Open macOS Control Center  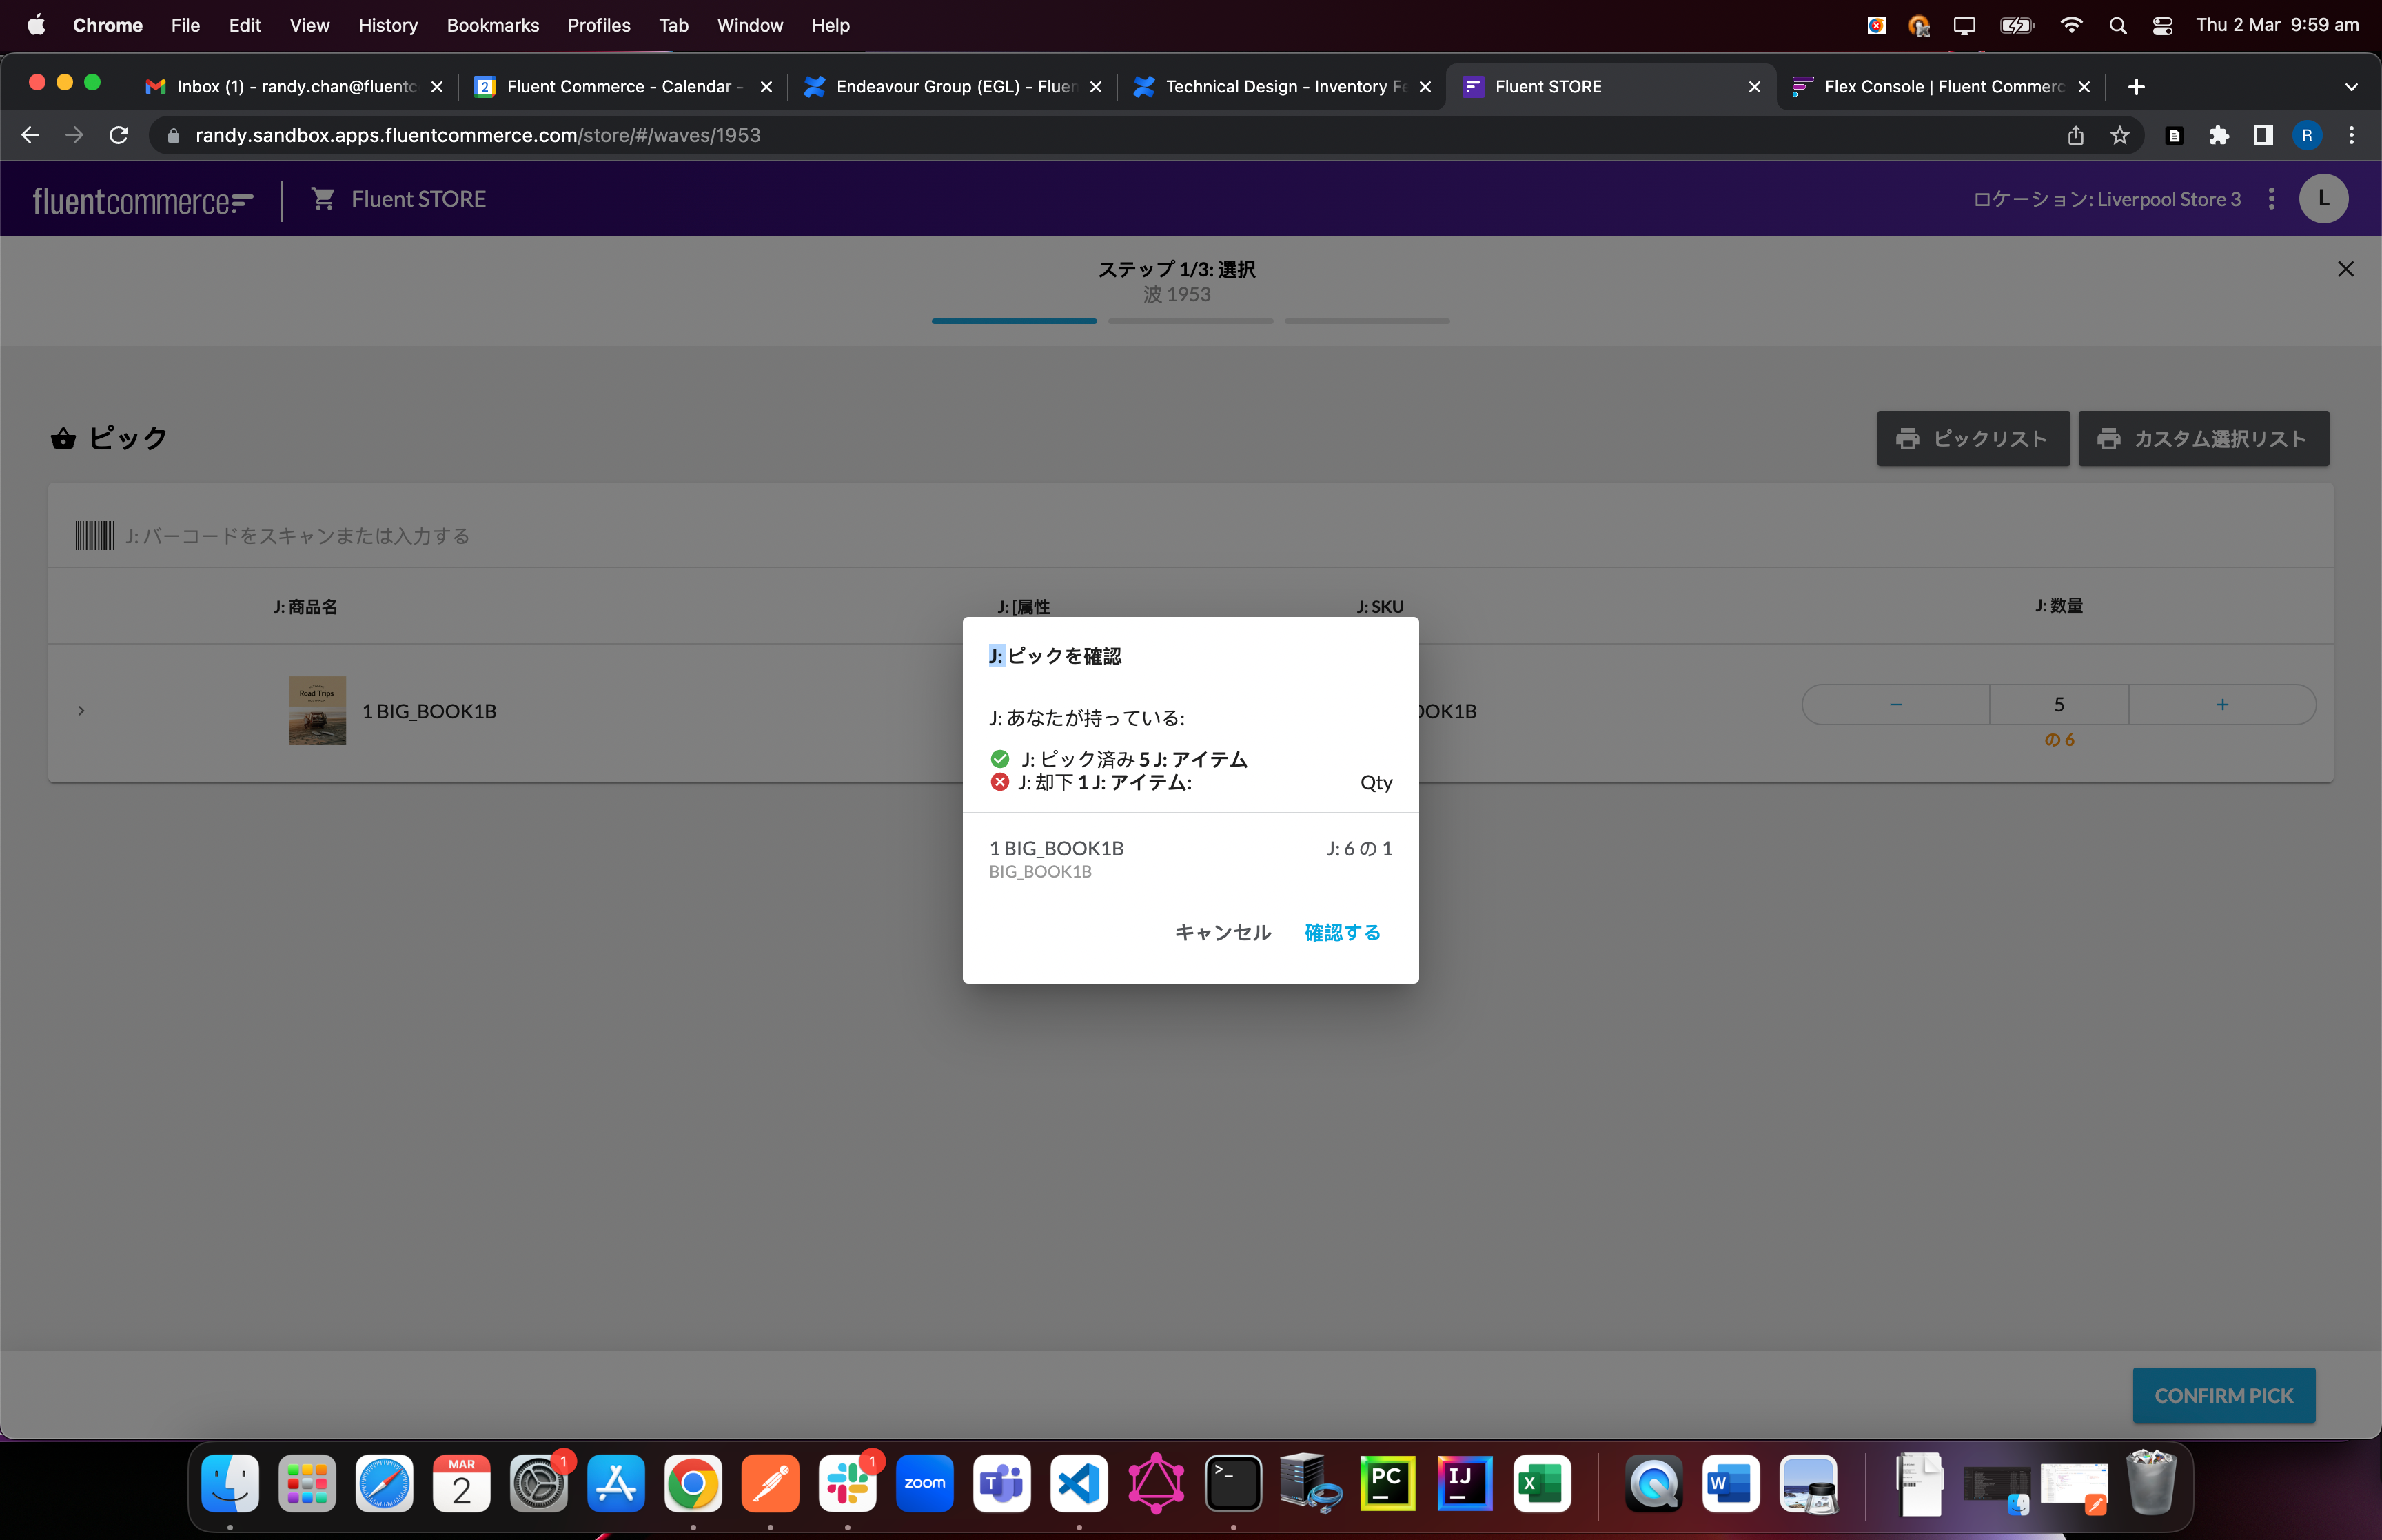coord(2162,25)
